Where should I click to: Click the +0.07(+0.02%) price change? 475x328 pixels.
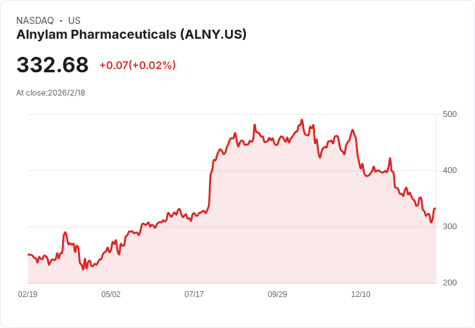137,65
